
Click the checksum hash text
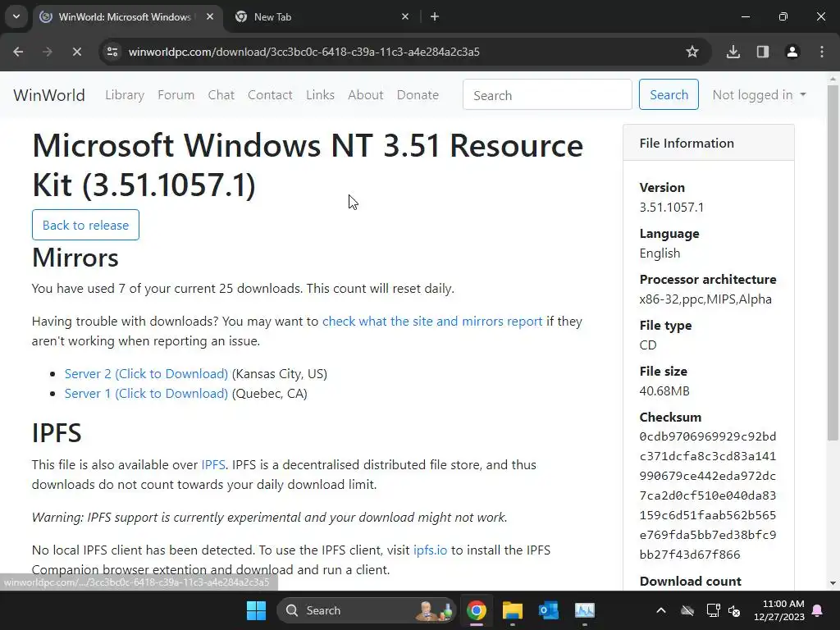click(708, 495)
